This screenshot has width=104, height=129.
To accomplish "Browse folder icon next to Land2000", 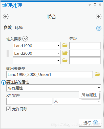I will (x=65, y=53).
